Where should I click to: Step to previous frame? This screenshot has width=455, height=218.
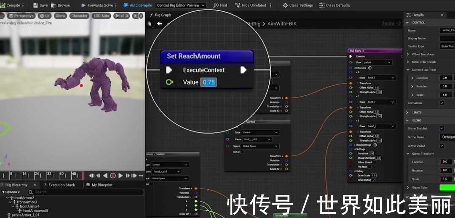point(98,176)
